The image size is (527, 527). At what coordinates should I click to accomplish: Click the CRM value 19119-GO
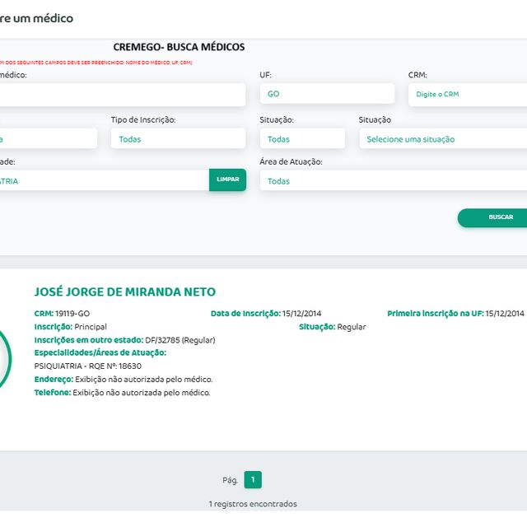coord(72,313)
